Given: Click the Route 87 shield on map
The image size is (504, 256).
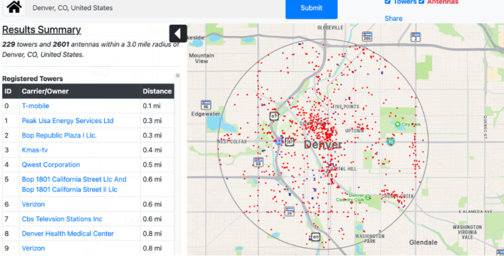Looking at the screenshot, I should coord(274,116).
